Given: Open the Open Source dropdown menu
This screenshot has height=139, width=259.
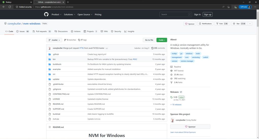Looking at the screenshot, I should [85, 14].
